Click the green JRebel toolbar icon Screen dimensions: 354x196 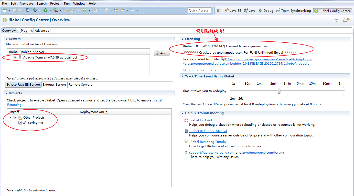(84, 10)
